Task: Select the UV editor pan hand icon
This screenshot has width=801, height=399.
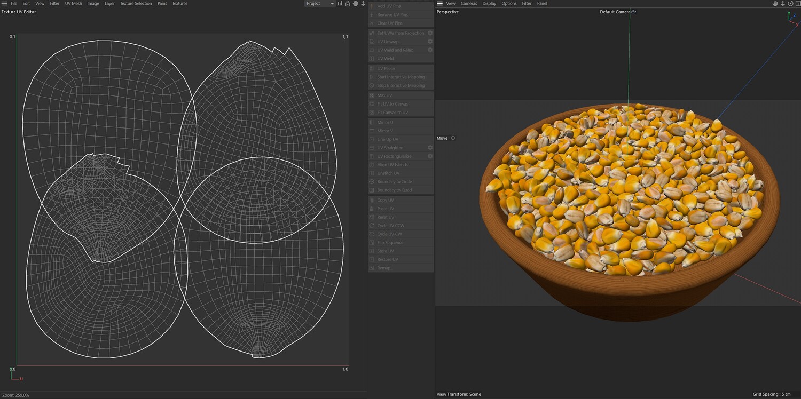Action: click(356, 3)
